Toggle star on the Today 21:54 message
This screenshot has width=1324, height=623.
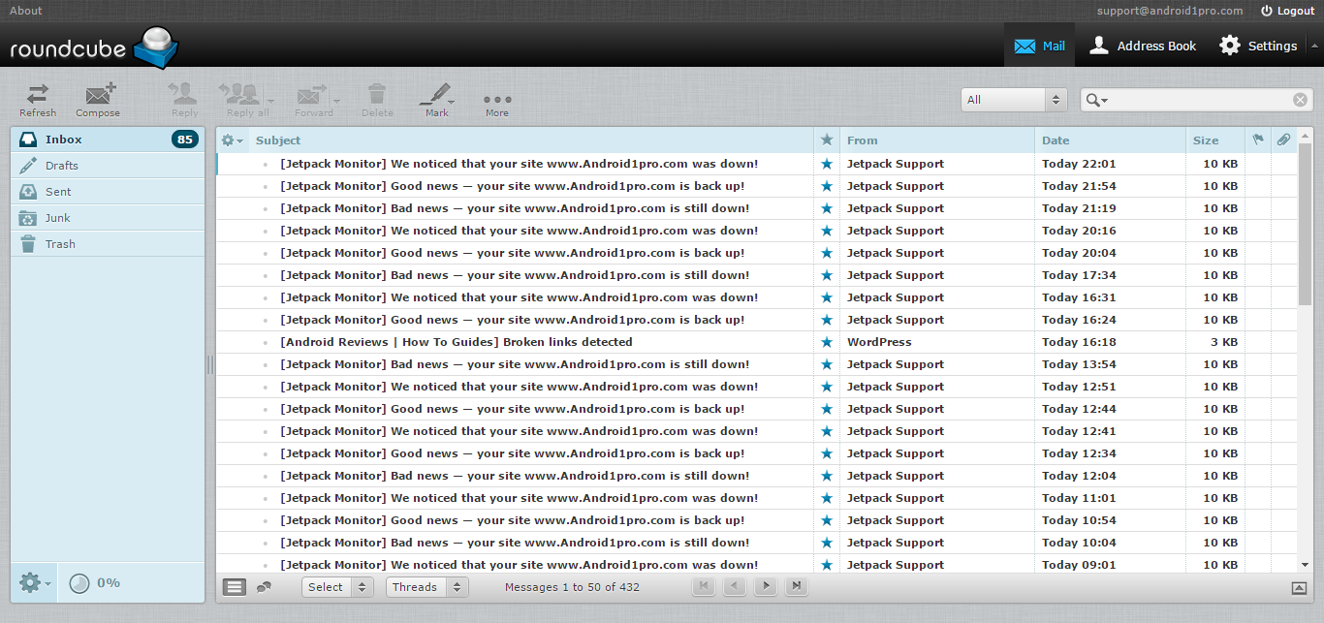click(x=827, y=186)
